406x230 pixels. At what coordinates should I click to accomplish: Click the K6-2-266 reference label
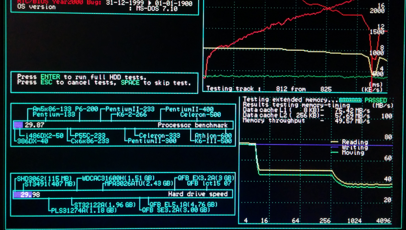(132, 114)
